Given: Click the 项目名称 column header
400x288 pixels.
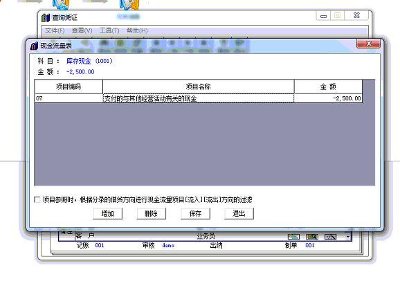Looking at the screenshot, I should [199, 87].
